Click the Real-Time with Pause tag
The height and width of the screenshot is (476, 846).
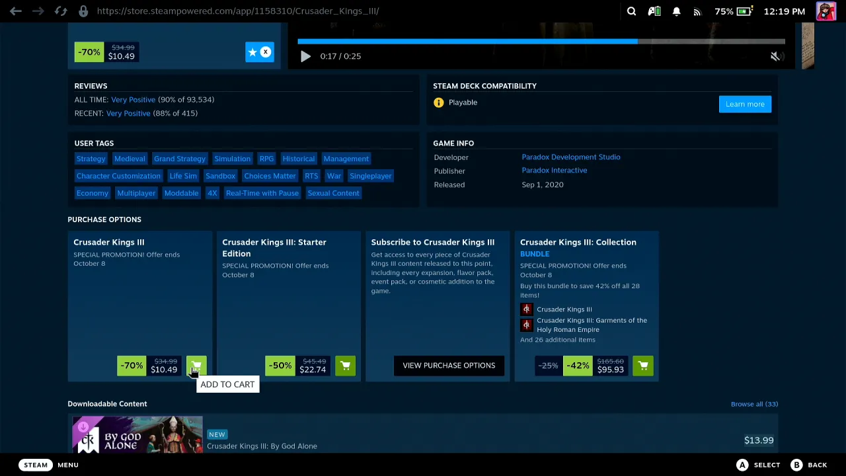pos(262,193)
